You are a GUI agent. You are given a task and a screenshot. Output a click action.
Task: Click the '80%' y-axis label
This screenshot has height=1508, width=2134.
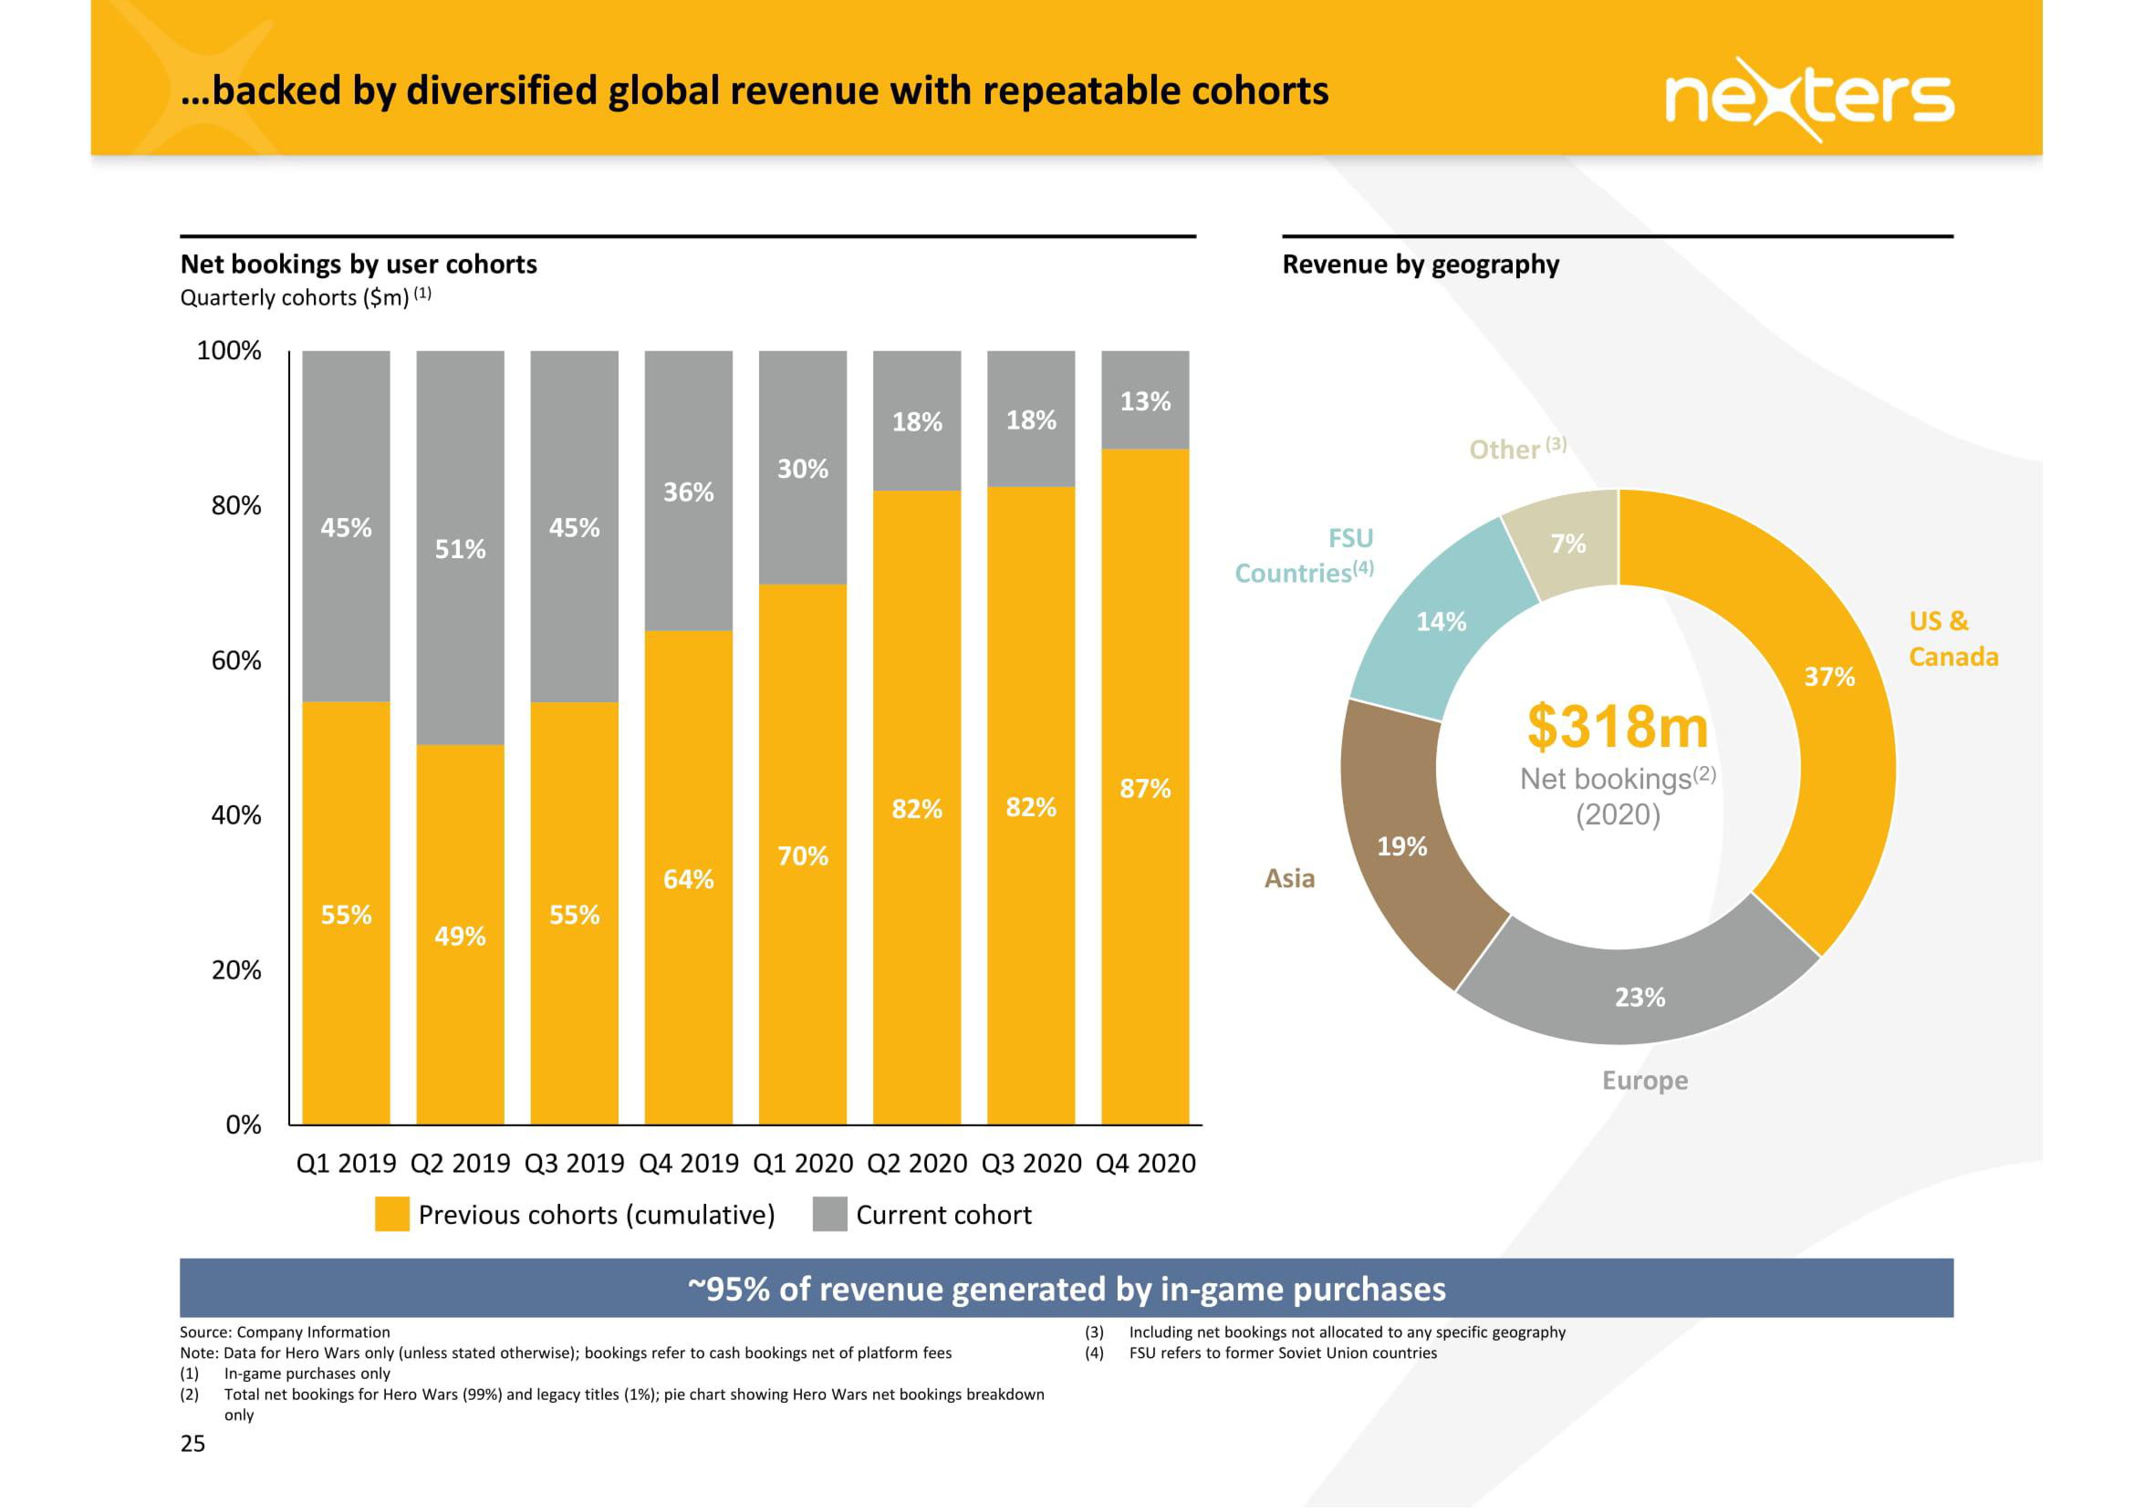tap(236, 505)
